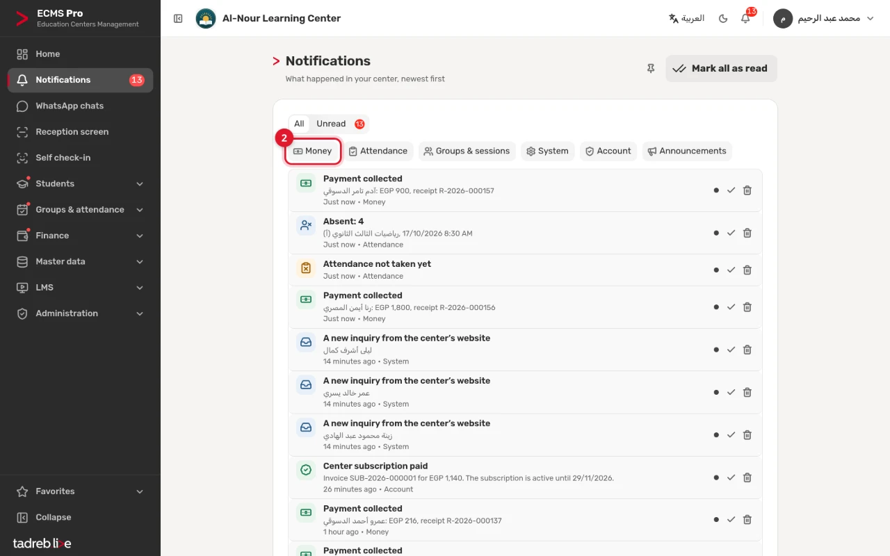The height and width of the screenshot is (556, 890).
Task: Filter notifications by Groups & sessions
Action: [467, 152]
